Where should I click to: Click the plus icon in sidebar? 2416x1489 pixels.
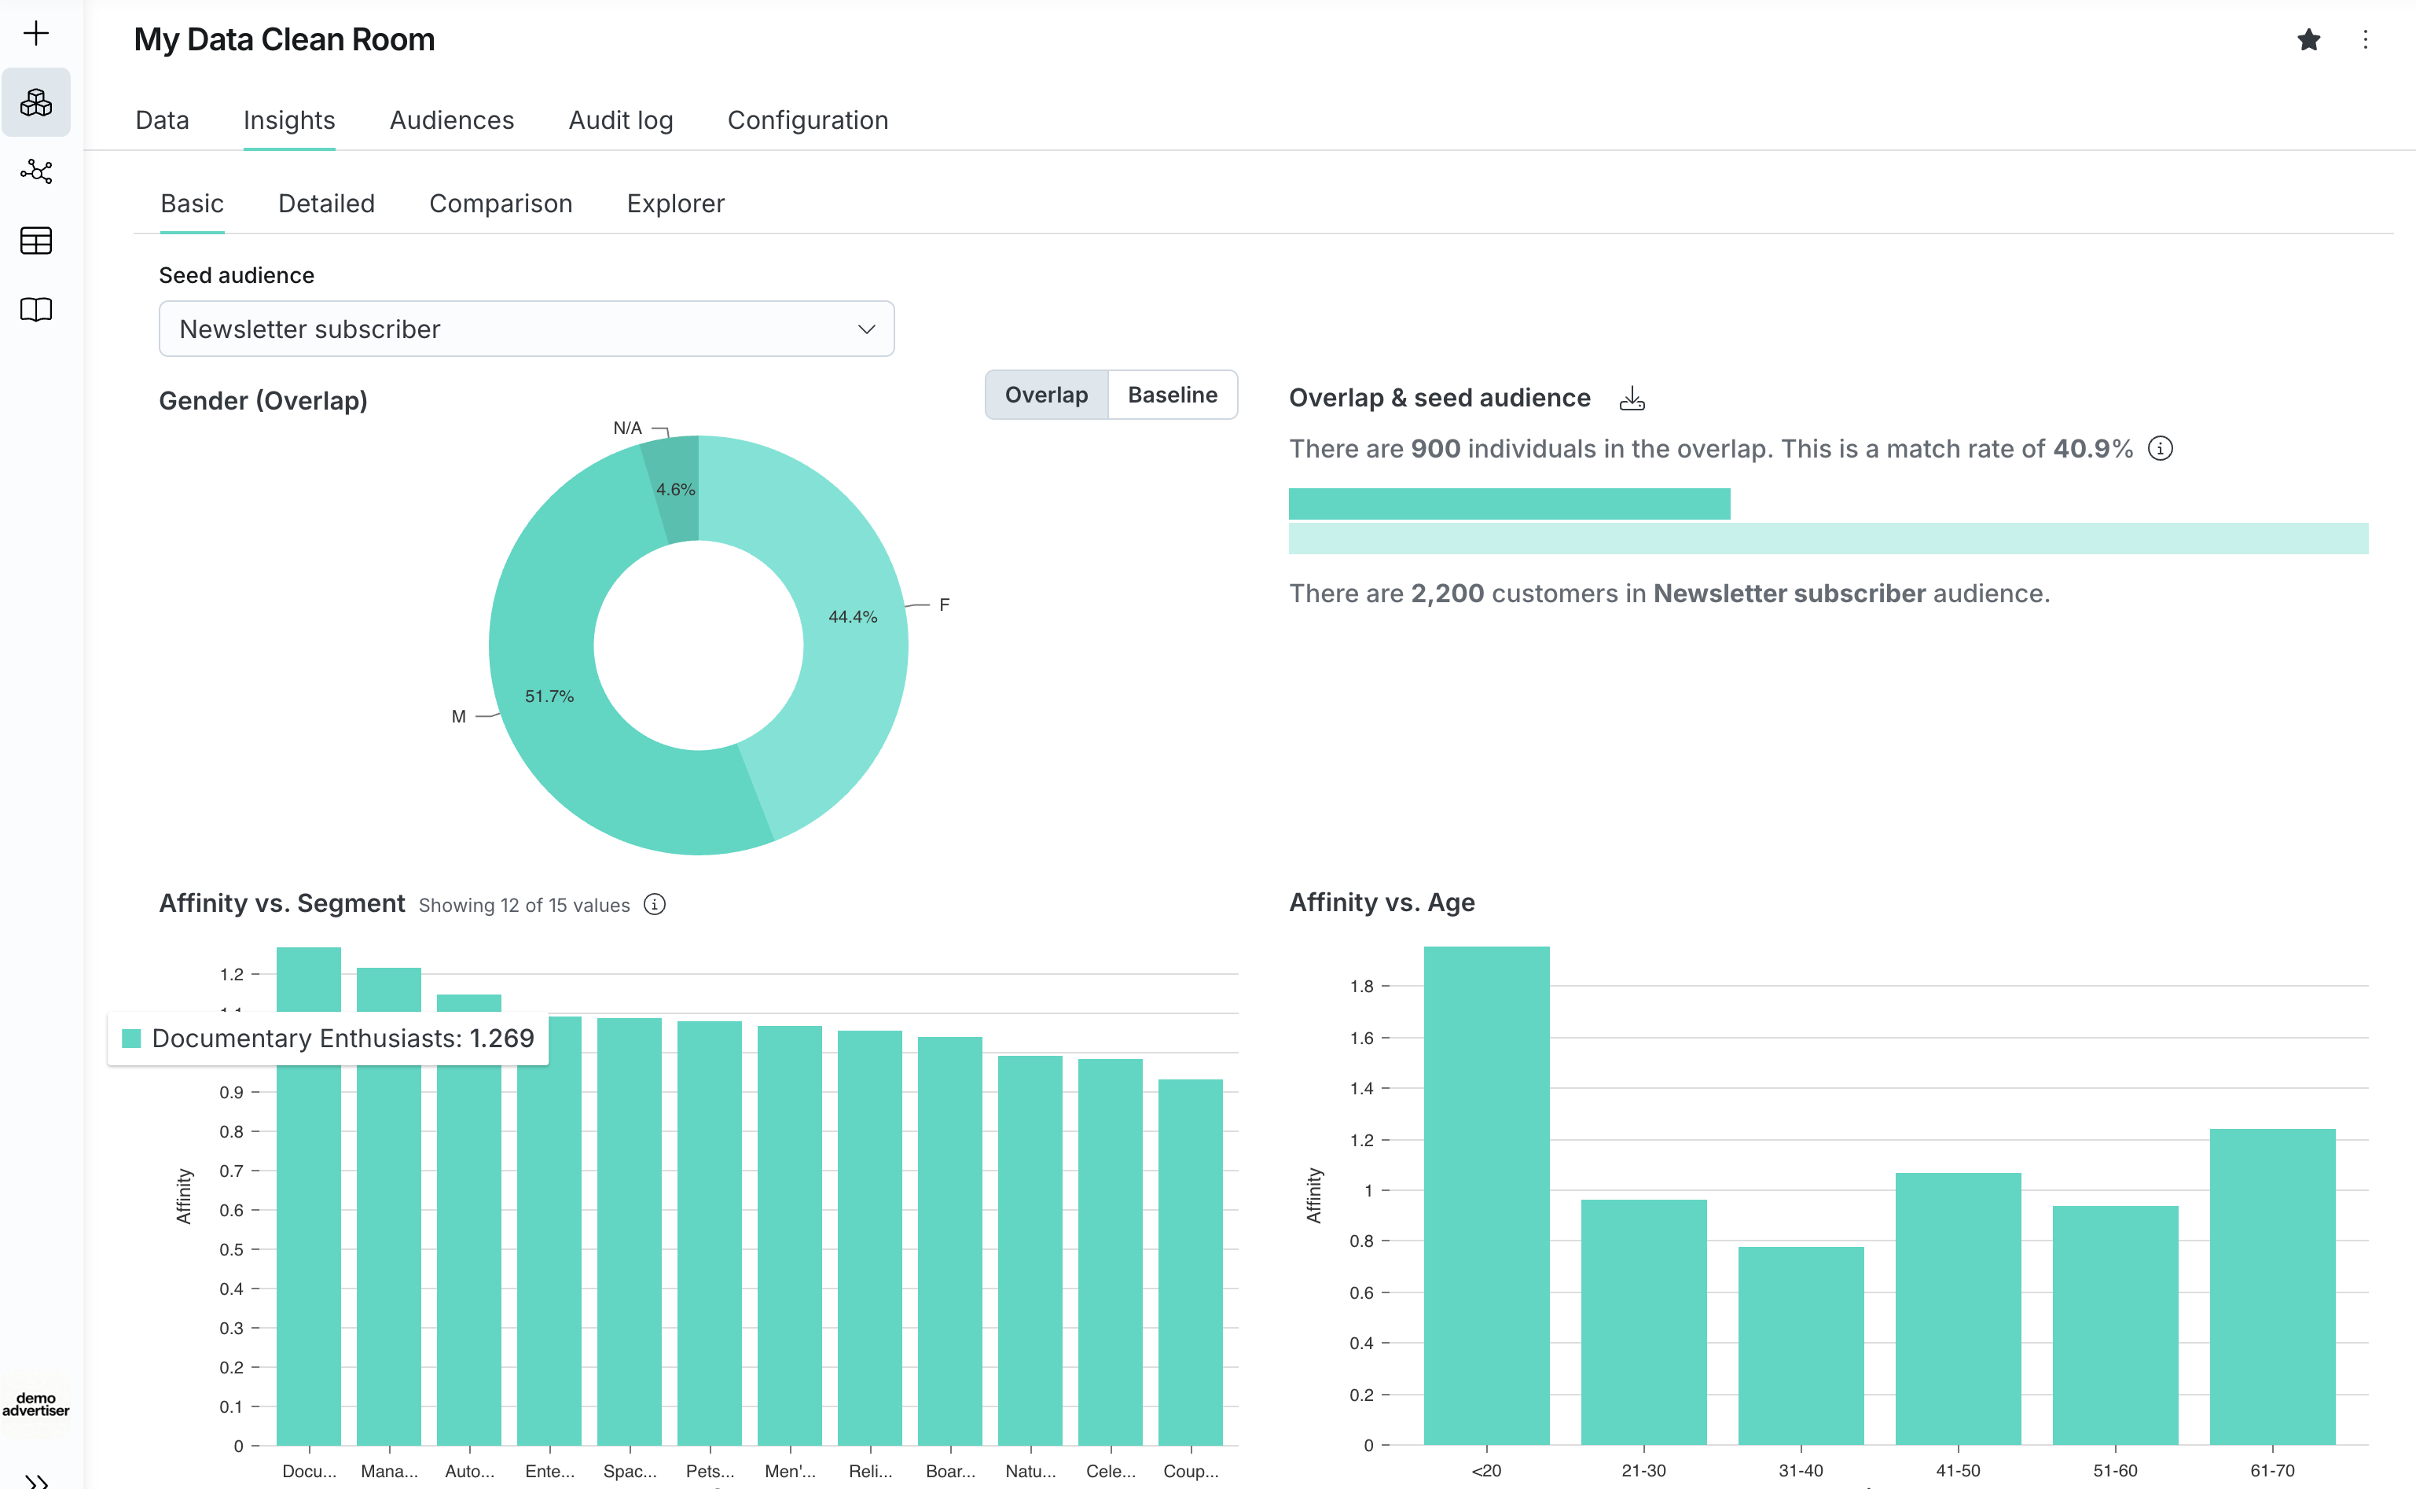(36, 34)
